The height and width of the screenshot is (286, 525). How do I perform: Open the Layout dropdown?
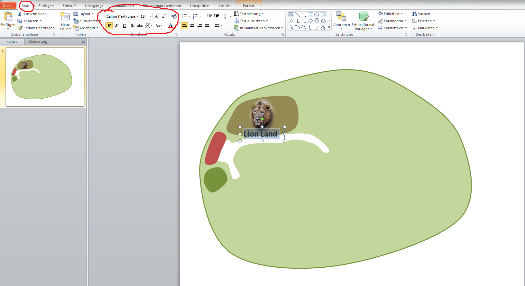(x=83, y=14)
